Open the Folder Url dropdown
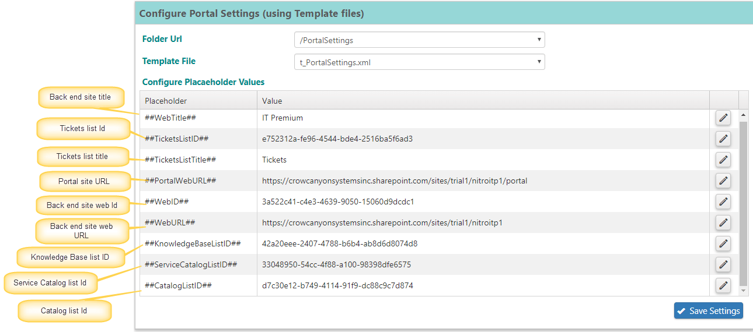 419,40
